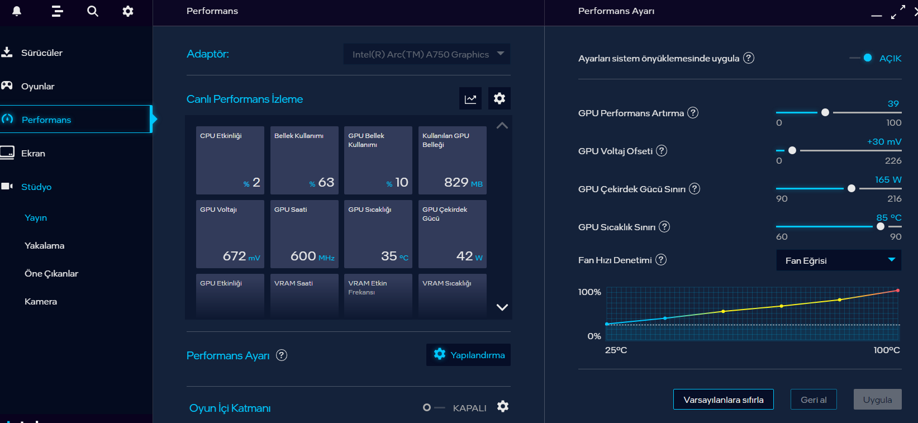The width and height of the screenshot is (918, 423).
Task: Open Kamera under Stüdyo
Action: [41, 301]
